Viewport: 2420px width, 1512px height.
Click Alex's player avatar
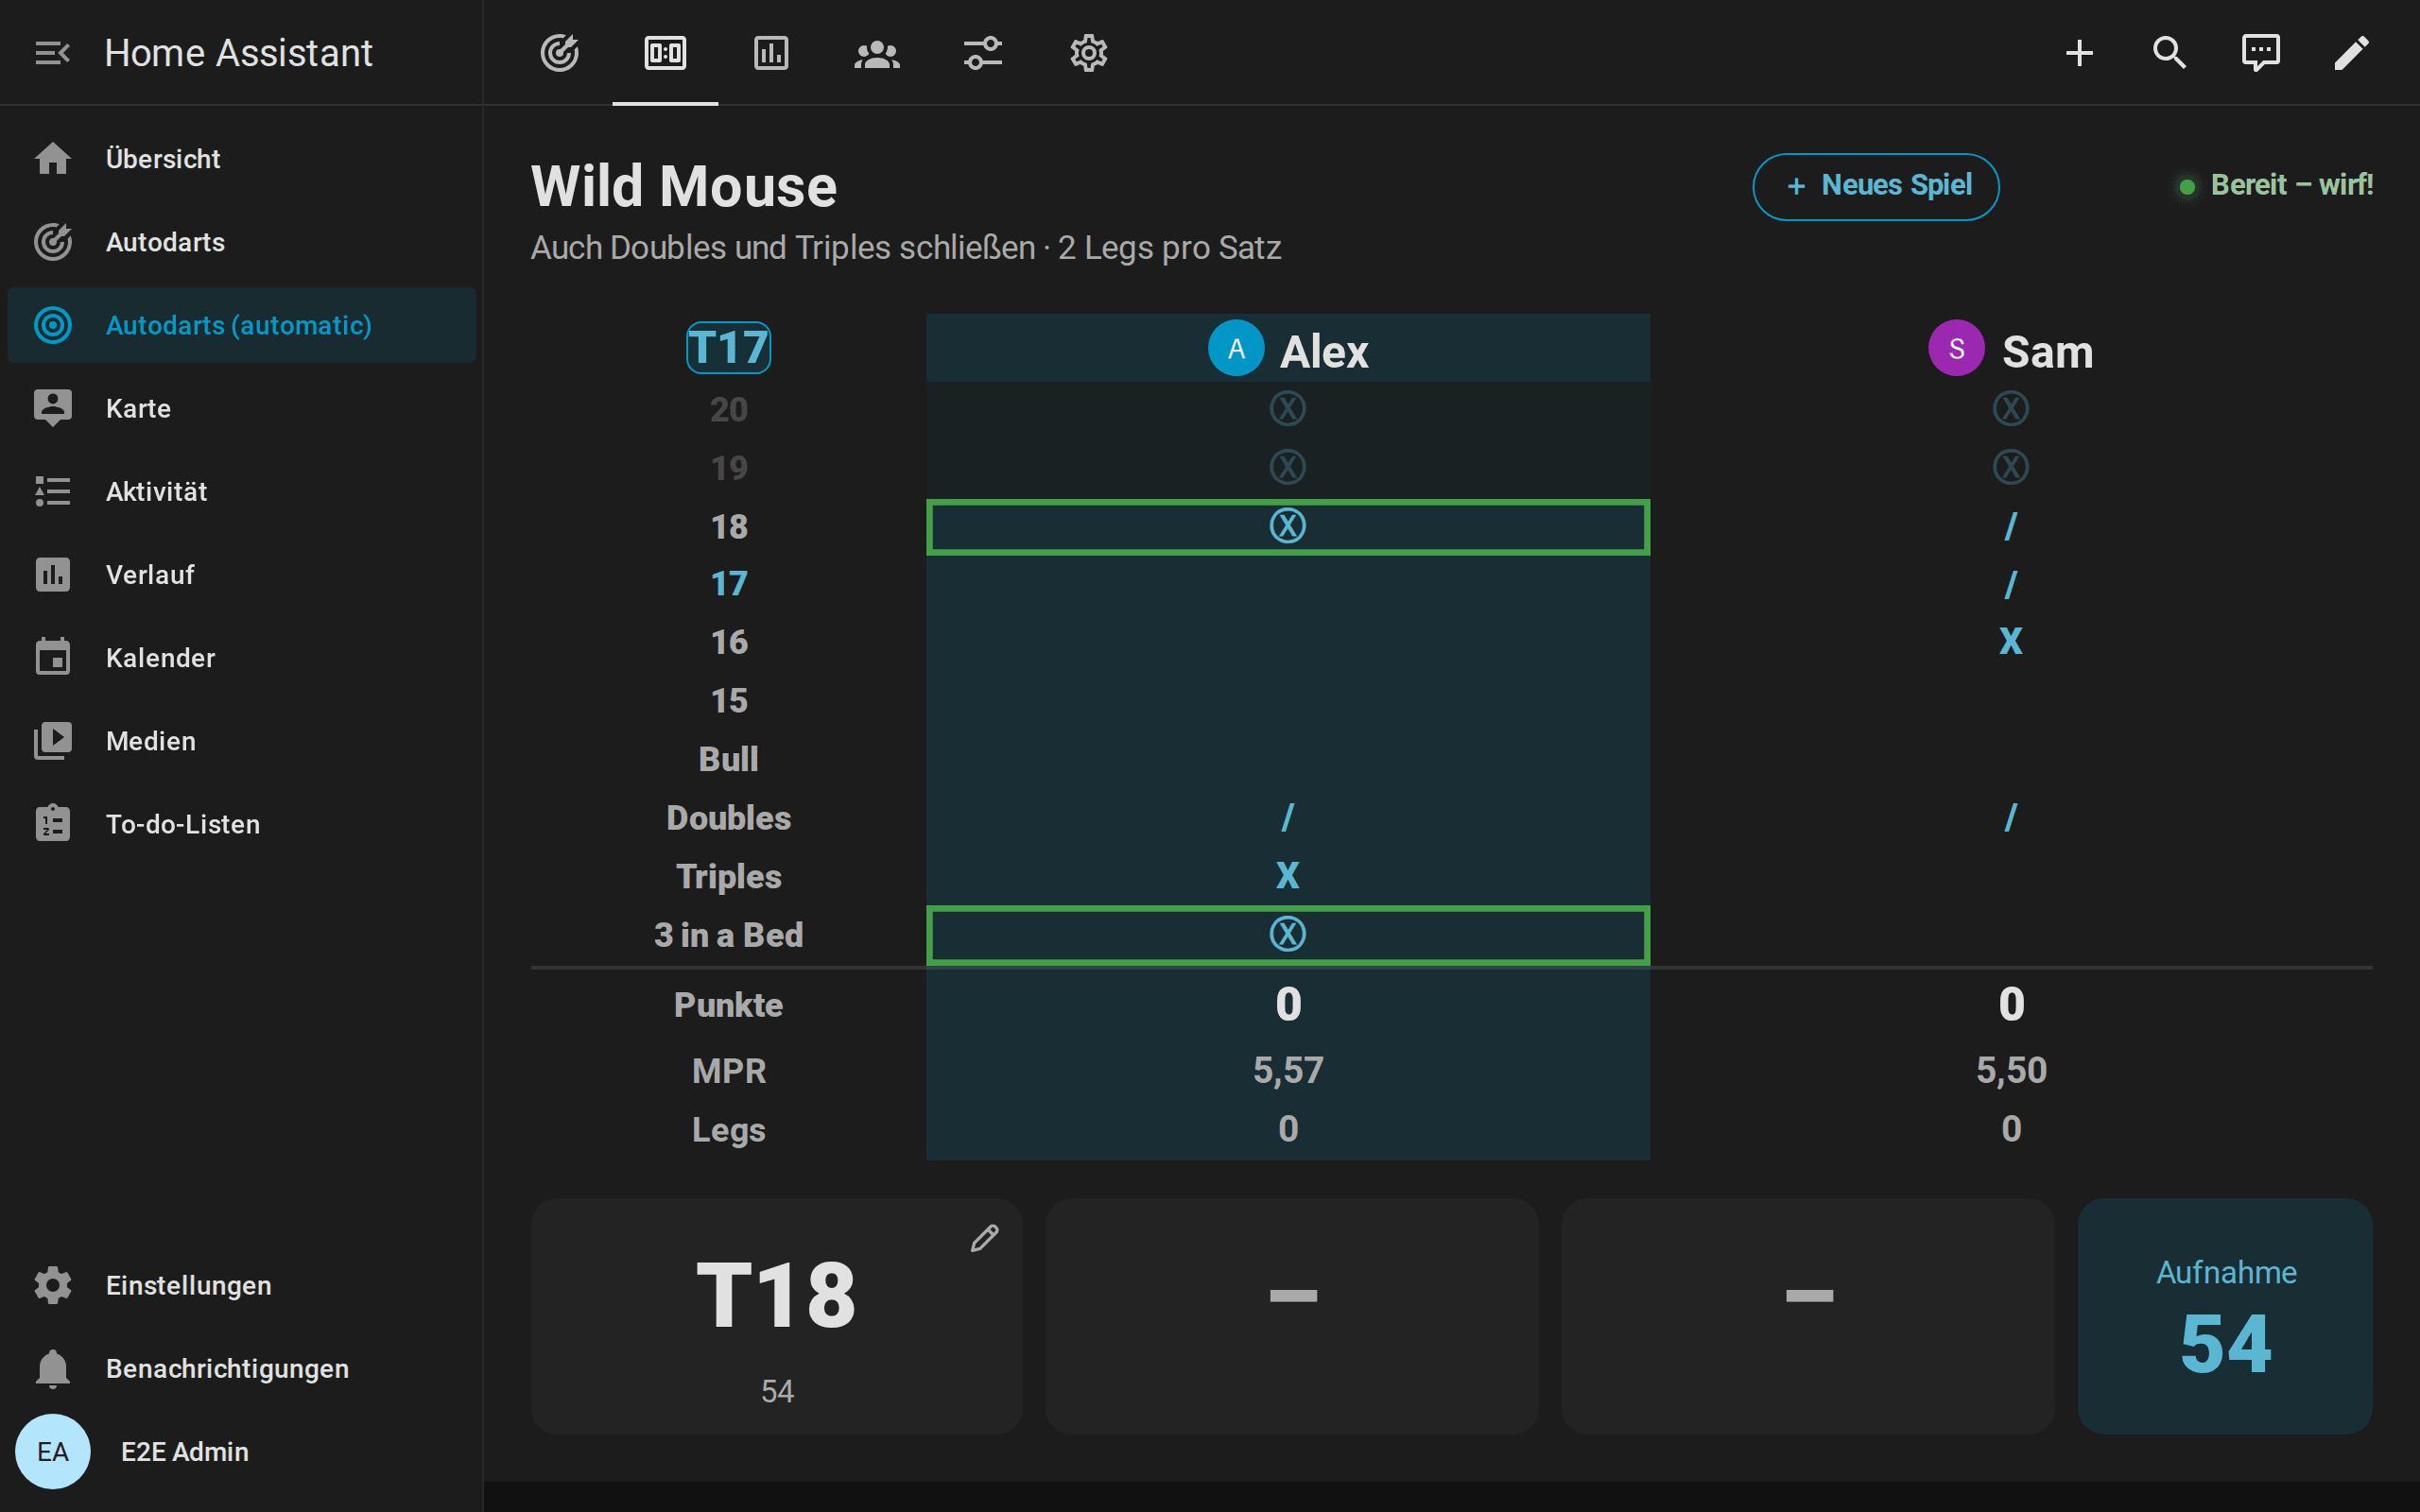click(x=1237, y=348)
